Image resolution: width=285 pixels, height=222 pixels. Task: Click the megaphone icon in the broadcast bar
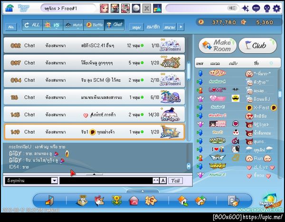[x=232, y=8]
